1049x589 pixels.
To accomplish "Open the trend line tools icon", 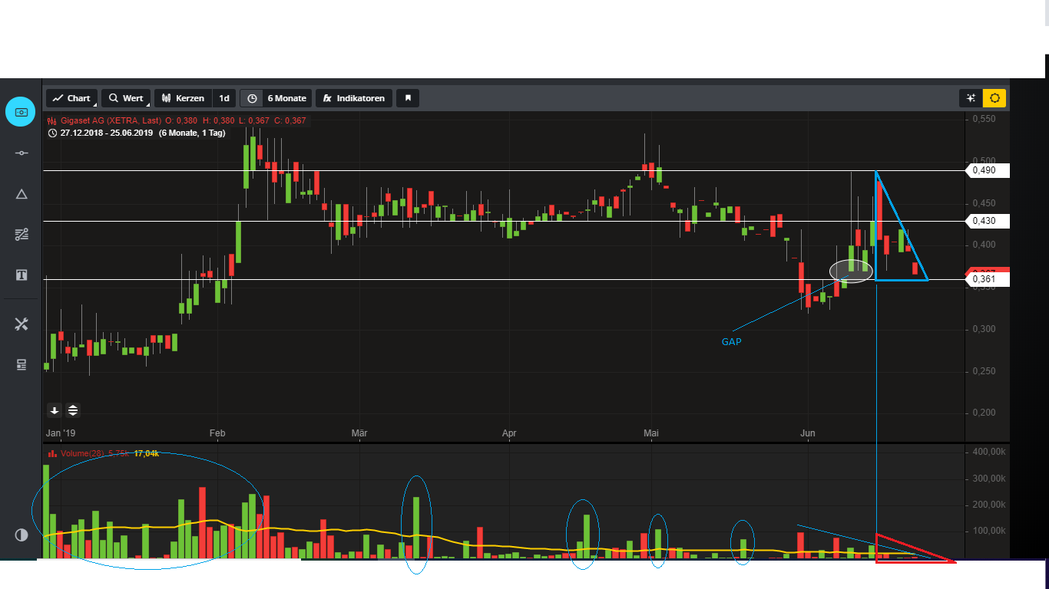I will (22, 235).
